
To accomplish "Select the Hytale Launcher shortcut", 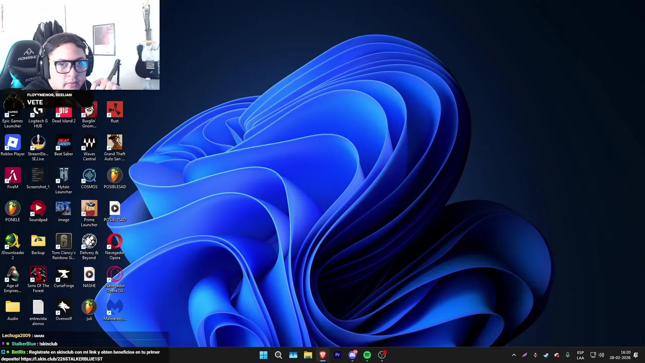I will tap(63, 180).
